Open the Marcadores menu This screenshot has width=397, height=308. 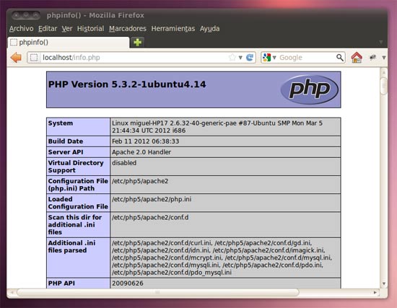click(128, 29)
